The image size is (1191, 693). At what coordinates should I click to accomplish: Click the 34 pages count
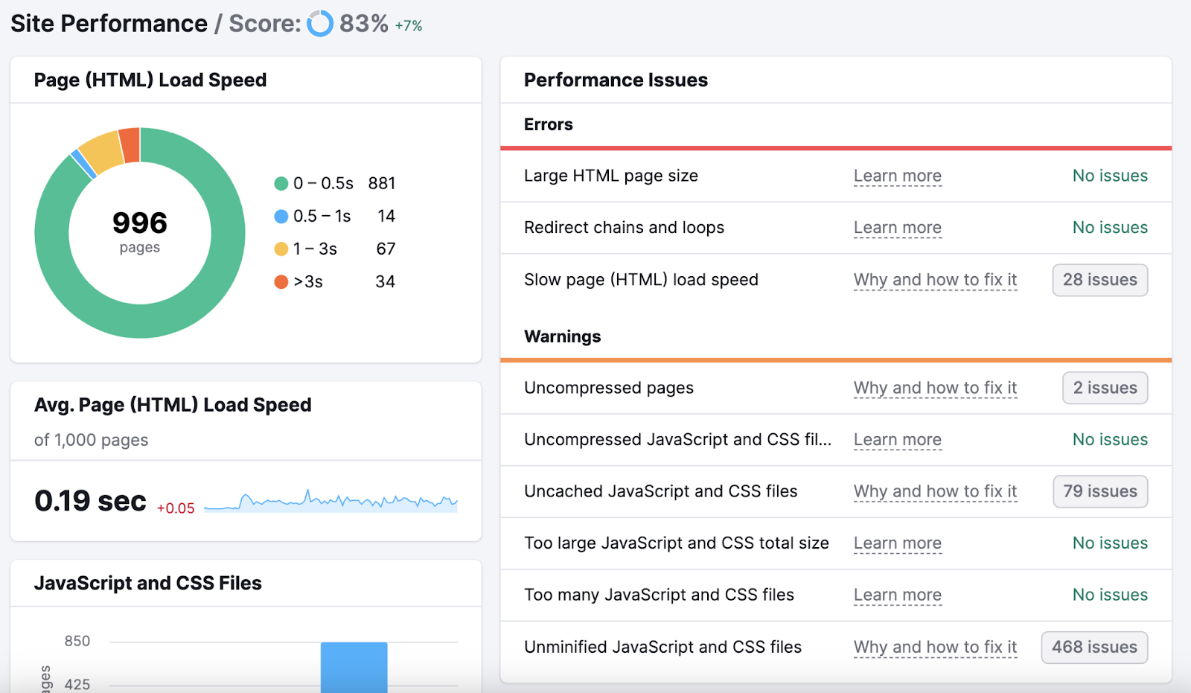(386, 282)
